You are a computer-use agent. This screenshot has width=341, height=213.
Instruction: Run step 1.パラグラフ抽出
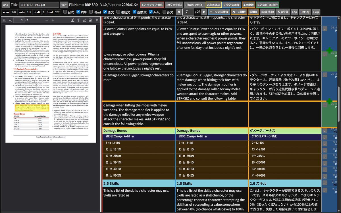[152, 5]
